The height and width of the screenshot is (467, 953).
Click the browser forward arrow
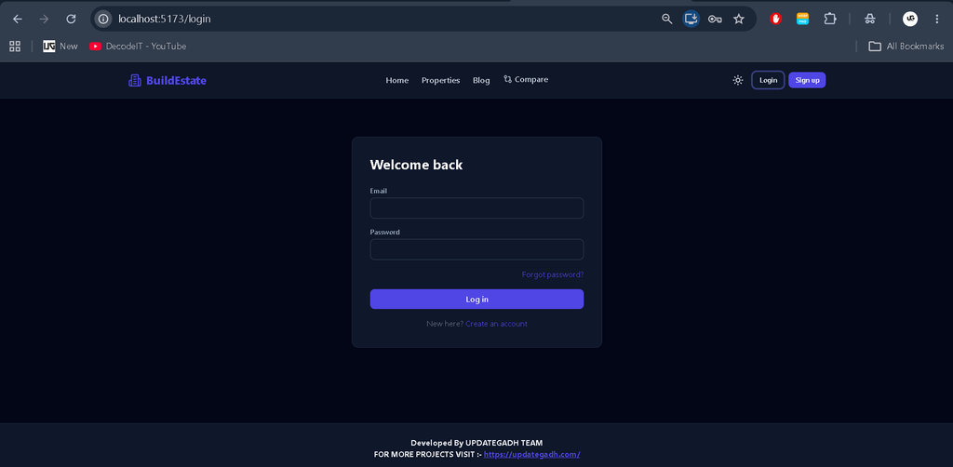pyautogui.click(x=44, y=19)
